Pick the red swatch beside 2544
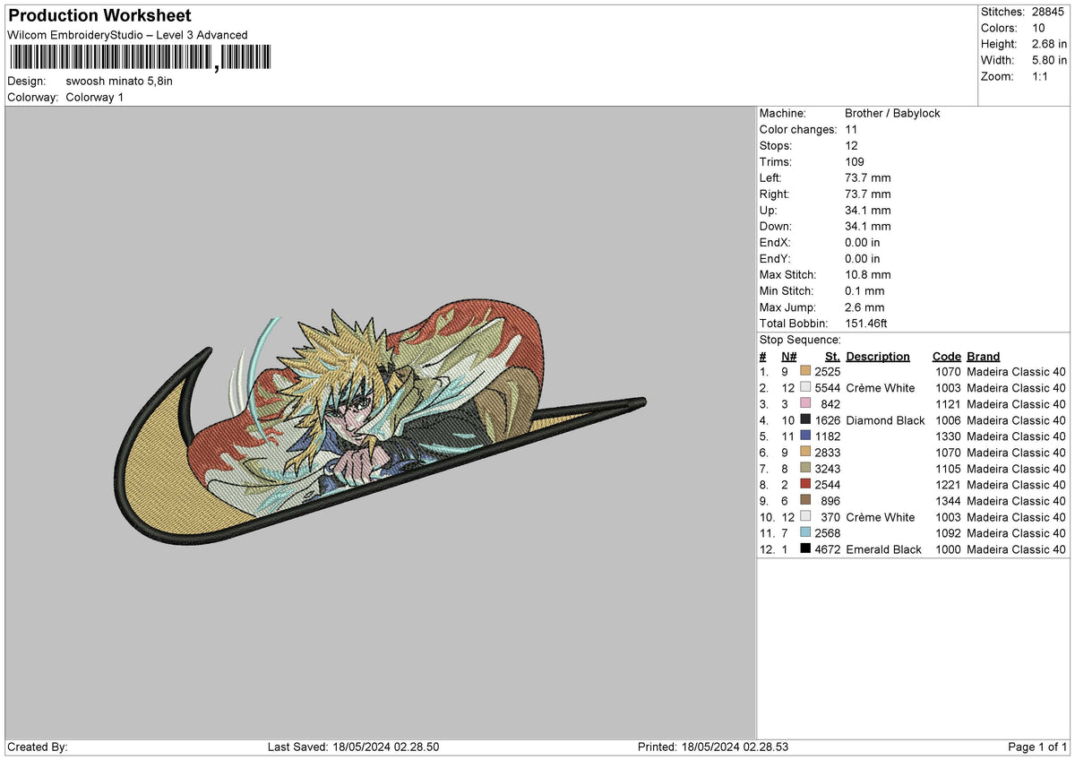The height and width of the screenshot is (760, 1075). (805, 485)
